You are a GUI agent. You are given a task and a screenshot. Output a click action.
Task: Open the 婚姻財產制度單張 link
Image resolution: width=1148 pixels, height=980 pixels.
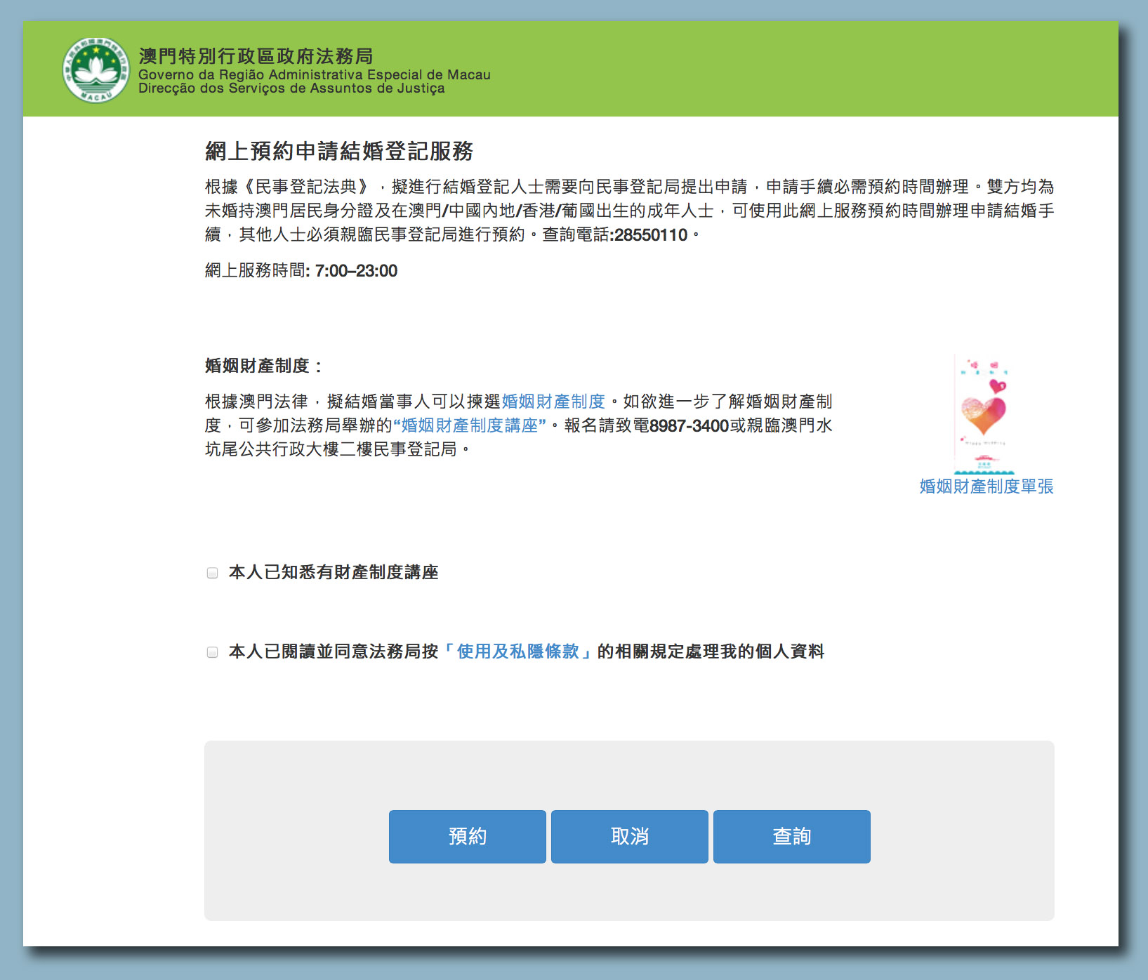[986, 486]
